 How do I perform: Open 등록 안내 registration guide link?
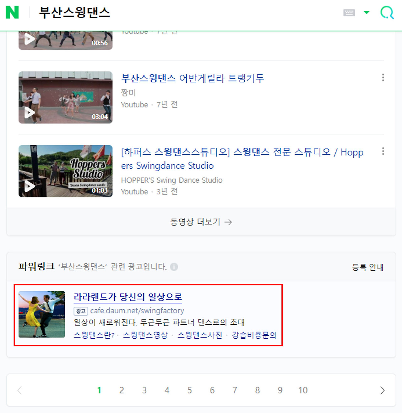[367, 267]
